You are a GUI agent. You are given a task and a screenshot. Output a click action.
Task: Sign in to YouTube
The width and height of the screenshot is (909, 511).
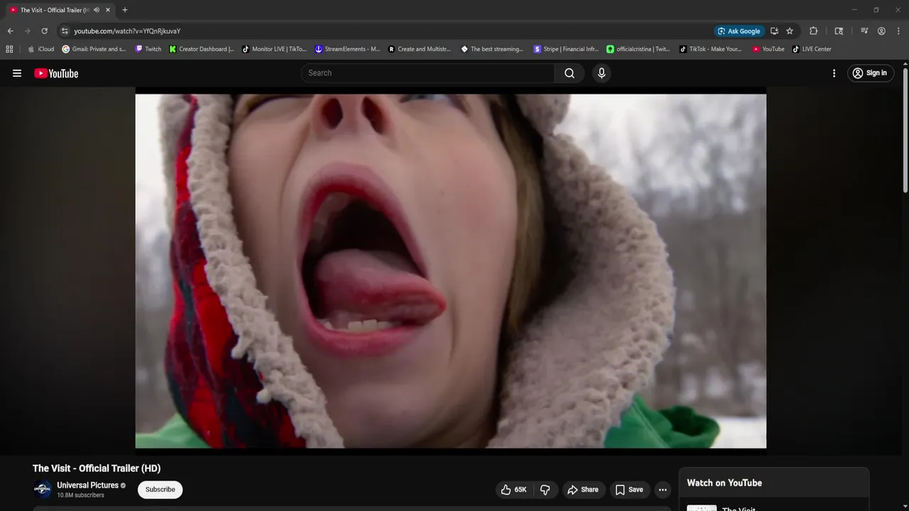[869, 73]
